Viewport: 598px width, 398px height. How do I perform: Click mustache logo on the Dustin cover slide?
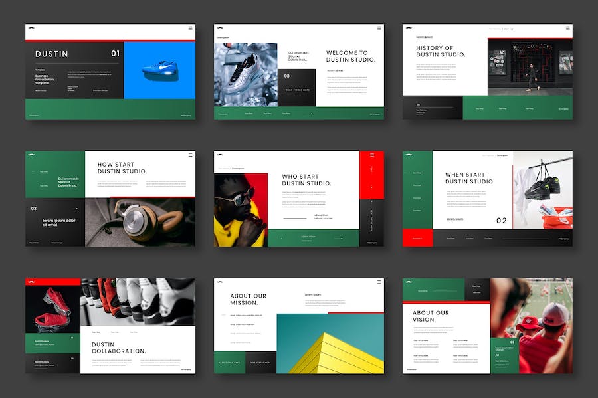point(33,28)
